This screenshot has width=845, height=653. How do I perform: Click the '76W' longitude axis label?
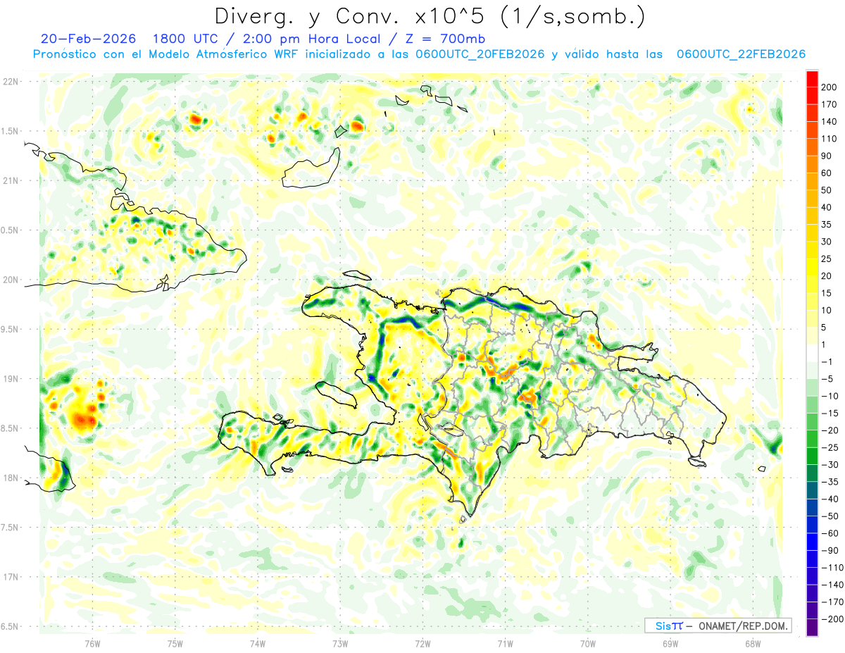tap(92, 644)
